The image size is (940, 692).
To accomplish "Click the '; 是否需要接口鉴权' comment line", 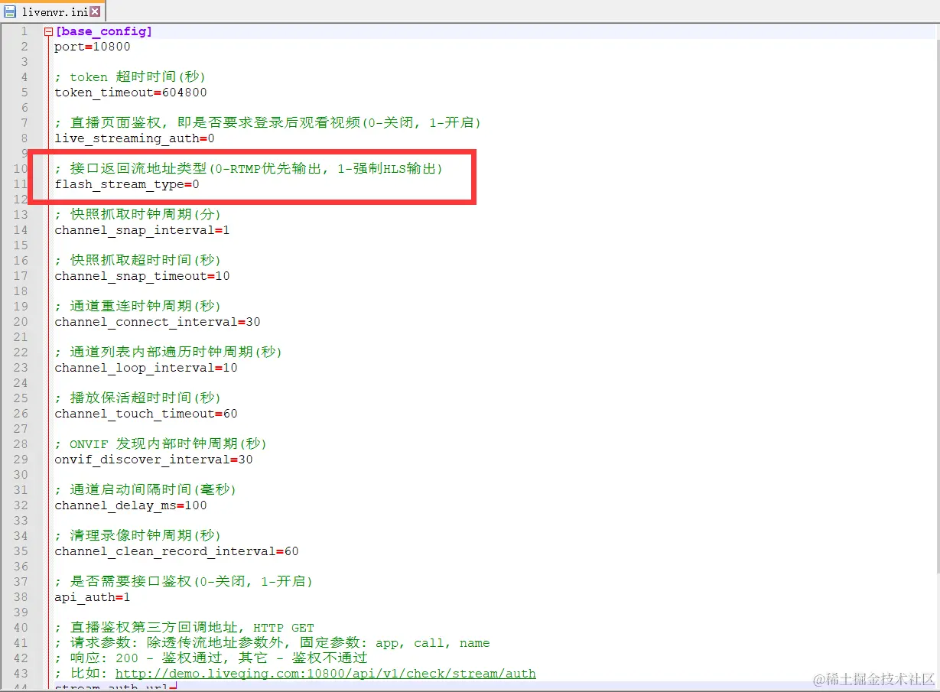I will tap(184, 582).
